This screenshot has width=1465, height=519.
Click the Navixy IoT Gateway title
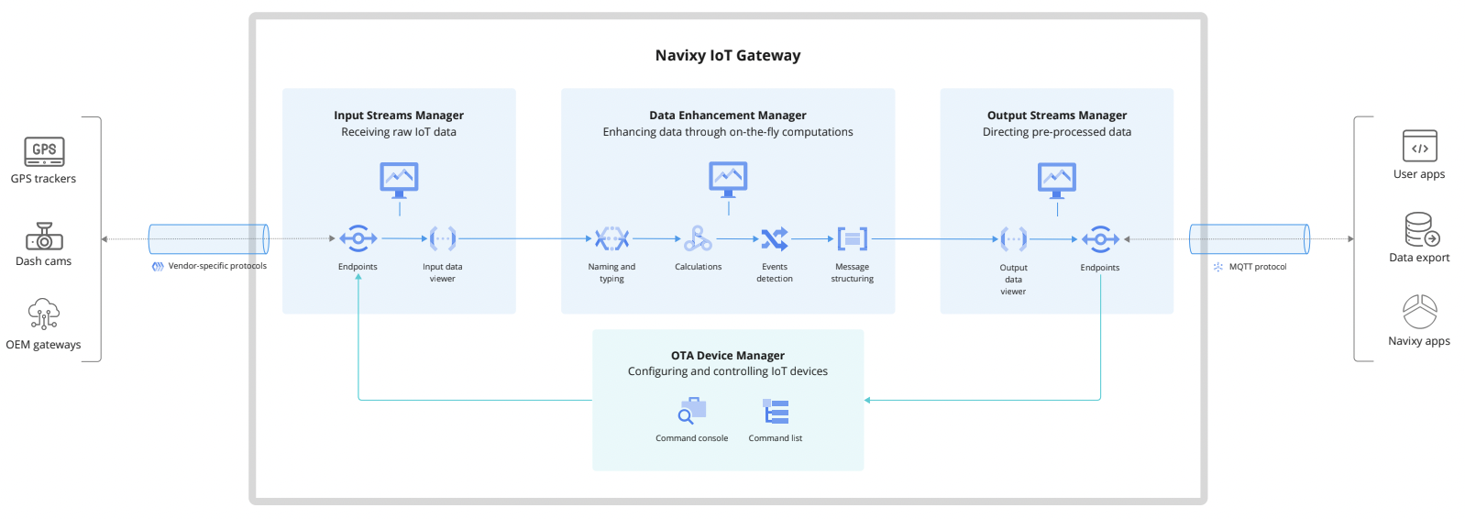[728, 55]
